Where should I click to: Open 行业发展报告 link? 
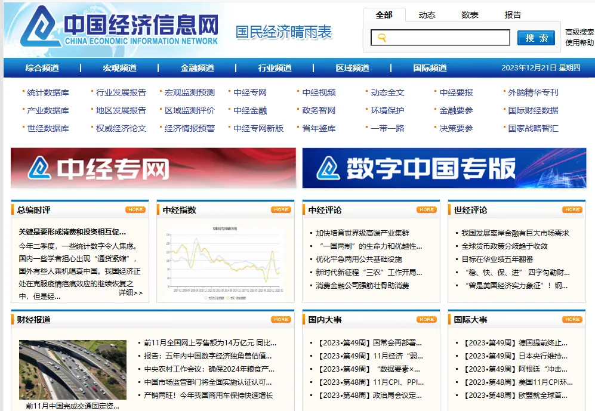coord(121,92)
